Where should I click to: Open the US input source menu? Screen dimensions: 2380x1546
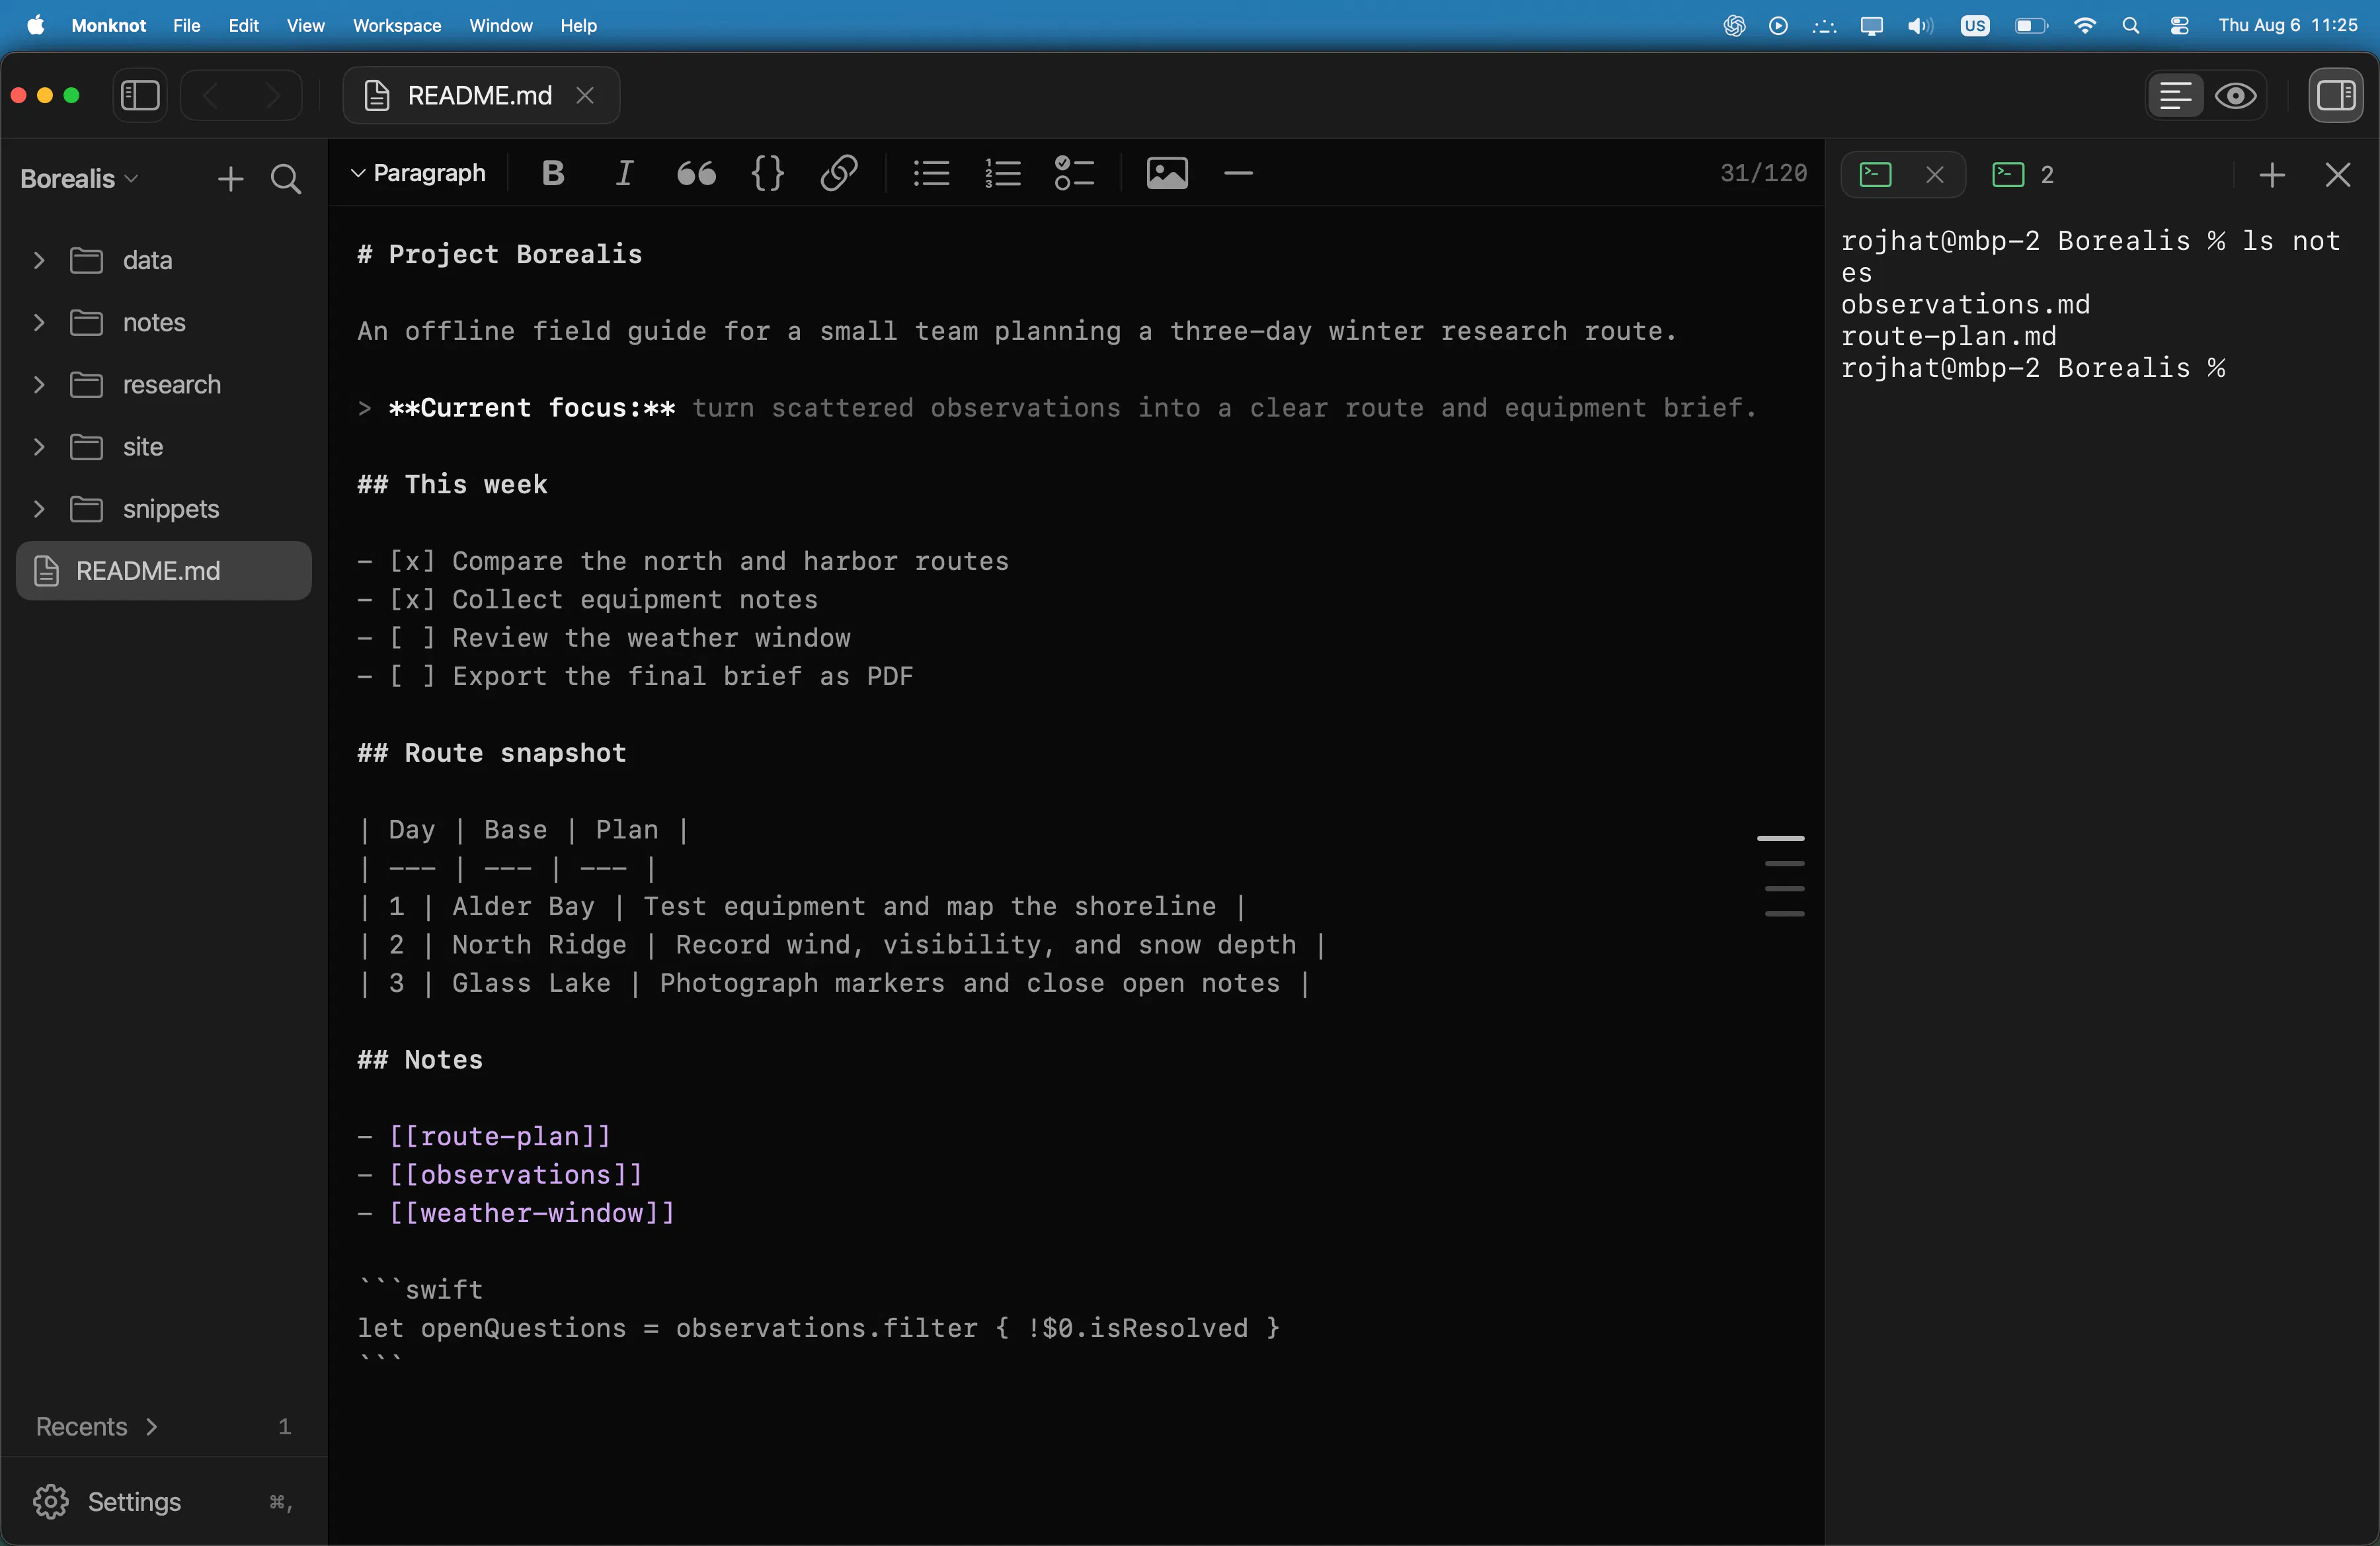1975,25
